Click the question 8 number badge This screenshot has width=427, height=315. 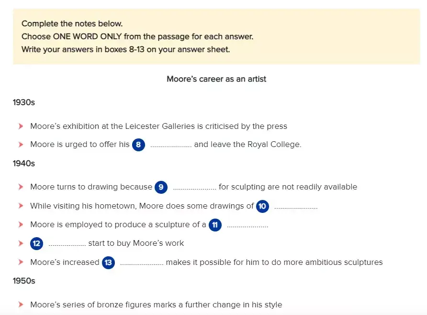point(138,145)
